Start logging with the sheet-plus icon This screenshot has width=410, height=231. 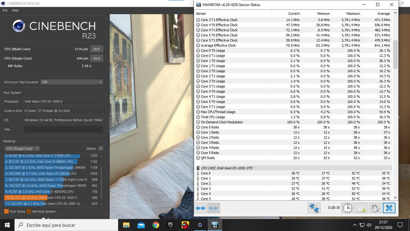(x=361, y=208)
